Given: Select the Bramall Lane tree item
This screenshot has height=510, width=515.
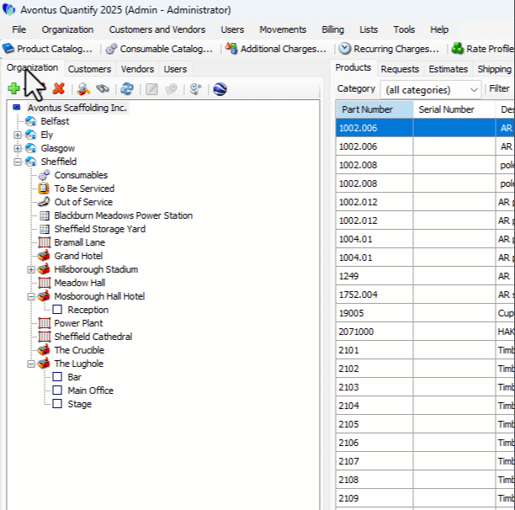Looking at the screenshot, I should [x=79, y=242].
